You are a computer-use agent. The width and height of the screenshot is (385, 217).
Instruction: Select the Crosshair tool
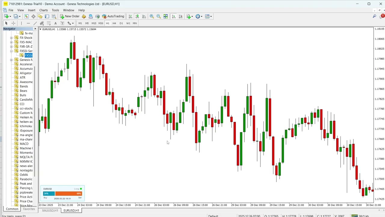(13, 23)
